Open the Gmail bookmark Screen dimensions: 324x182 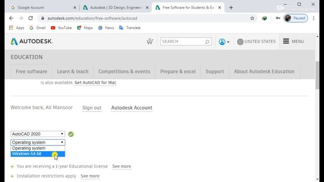click(37, 28)
